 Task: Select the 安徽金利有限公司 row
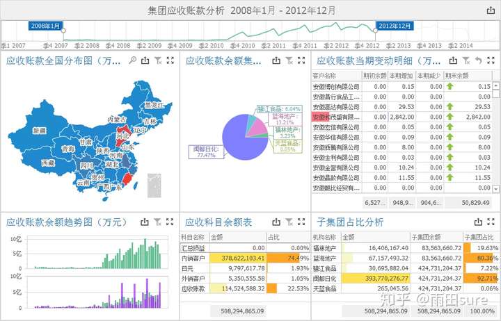pos(401,157)
